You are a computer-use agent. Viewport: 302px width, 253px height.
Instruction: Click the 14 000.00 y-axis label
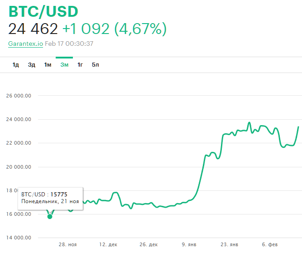pos(19,238)
